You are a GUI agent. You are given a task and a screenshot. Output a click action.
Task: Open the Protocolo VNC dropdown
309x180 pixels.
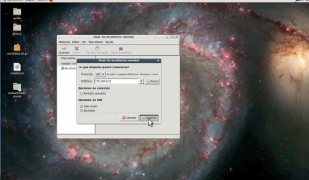[100, 74]
